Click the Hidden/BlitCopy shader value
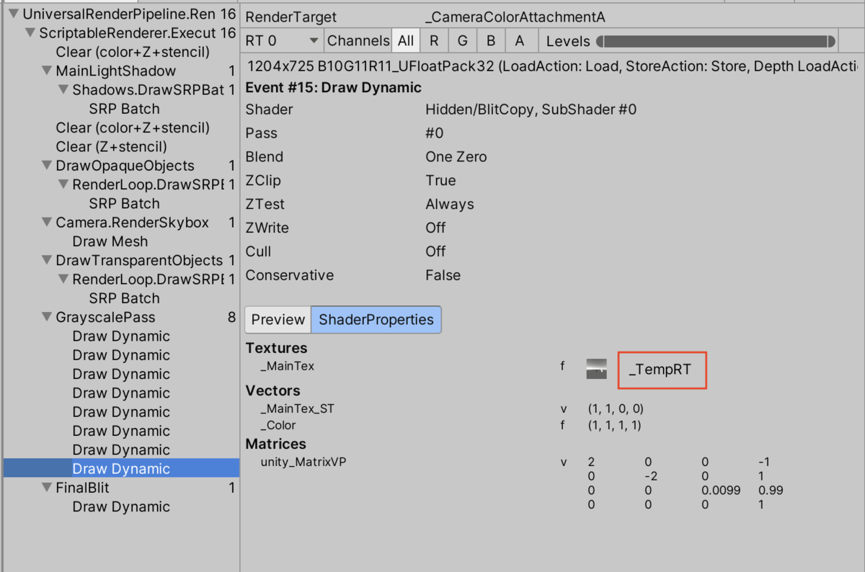Screen dimensions: 865x572 531,110
